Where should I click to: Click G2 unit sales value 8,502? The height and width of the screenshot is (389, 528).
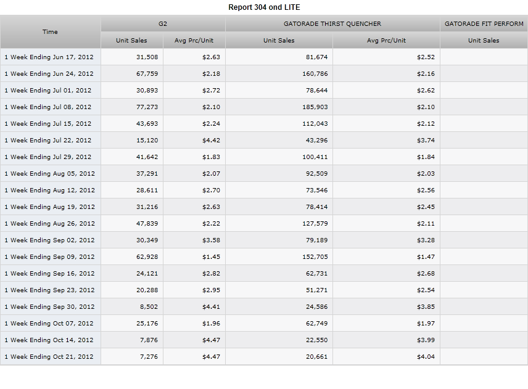tap(149, 307)
